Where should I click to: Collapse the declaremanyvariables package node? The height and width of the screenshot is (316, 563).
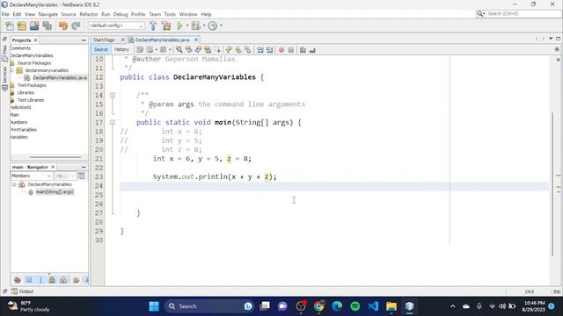click(x=12, y=70)
